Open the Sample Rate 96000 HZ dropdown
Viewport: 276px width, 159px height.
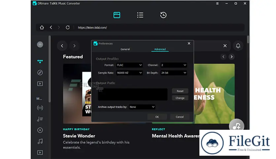[129, 73]
